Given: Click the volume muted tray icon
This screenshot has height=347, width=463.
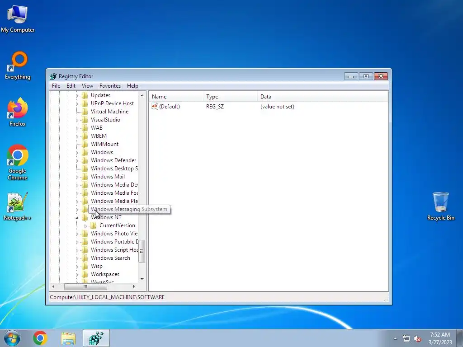Looking at the screenshot, I should 417,339.
